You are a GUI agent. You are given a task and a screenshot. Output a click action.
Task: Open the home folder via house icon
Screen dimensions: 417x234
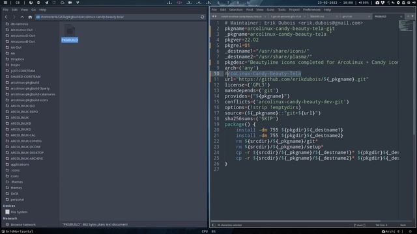(x=30, y=17)
